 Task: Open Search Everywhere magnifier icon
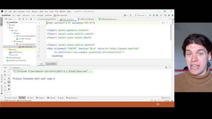click(x=165, y=15)
